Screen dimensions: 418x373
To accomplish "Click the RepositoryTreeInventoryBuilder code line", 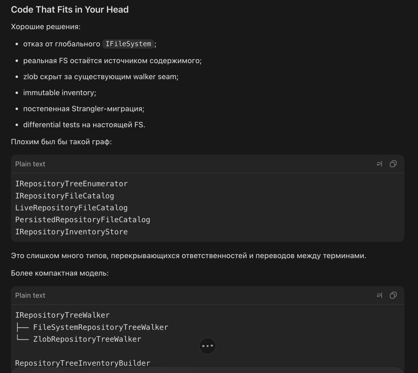I will (83, 363).
